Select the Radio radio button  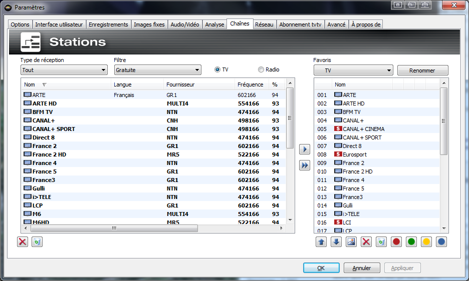[x=261, y=69]
